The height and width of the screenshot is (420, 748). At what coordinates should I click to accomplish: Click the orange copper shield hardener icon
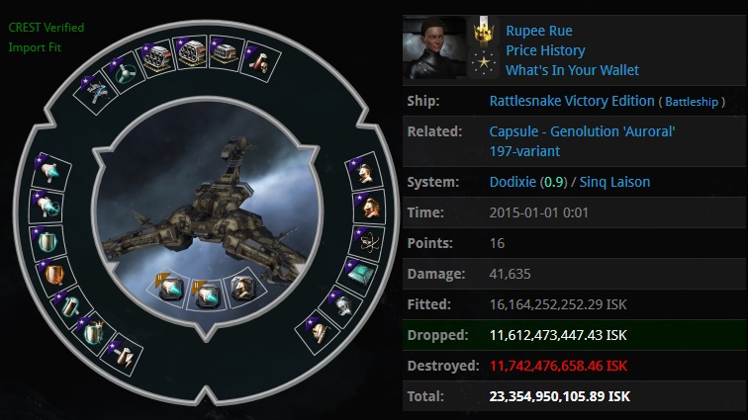[53, 274]
